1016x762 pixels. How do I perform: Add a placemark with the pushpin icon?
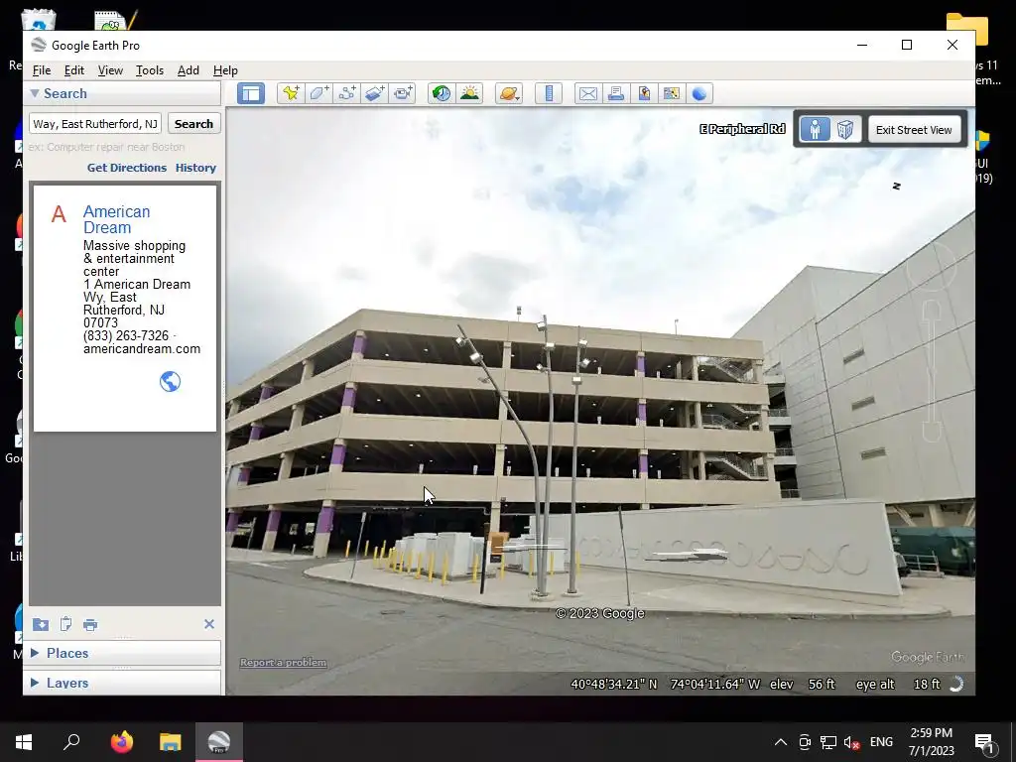click(x=291, y=93)
